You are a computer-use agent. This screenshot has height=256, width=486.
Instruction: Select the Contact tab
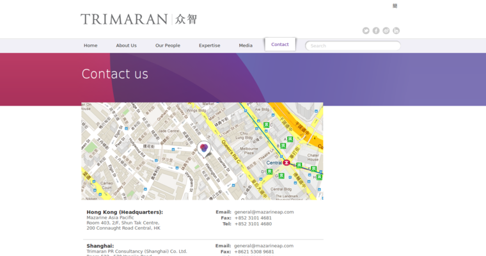click(280, 44)
